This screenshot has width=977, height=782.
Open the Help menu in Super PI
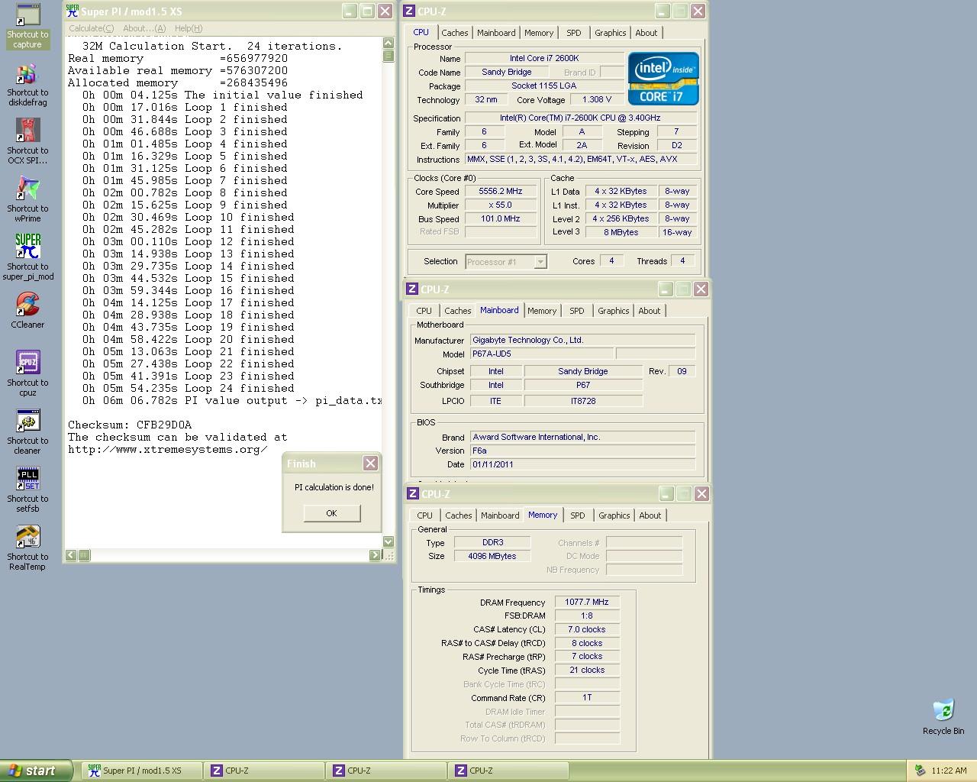click(189, 28)
